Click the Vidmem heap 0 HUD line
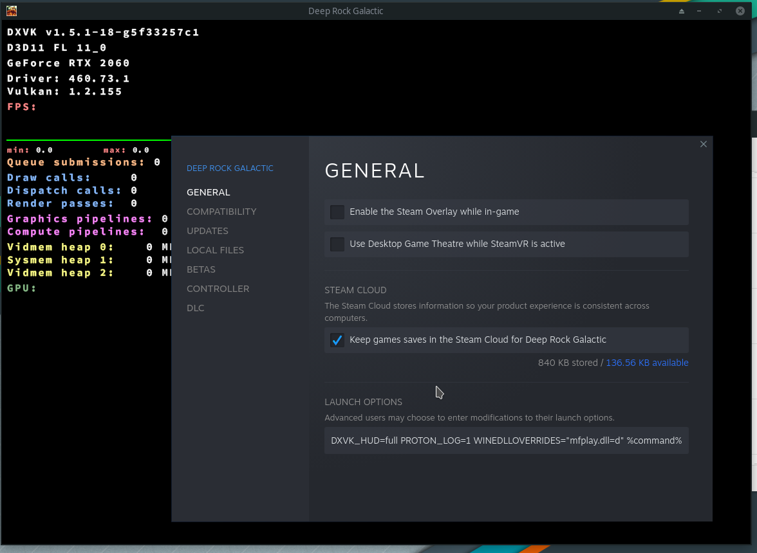 pos(89,248)
